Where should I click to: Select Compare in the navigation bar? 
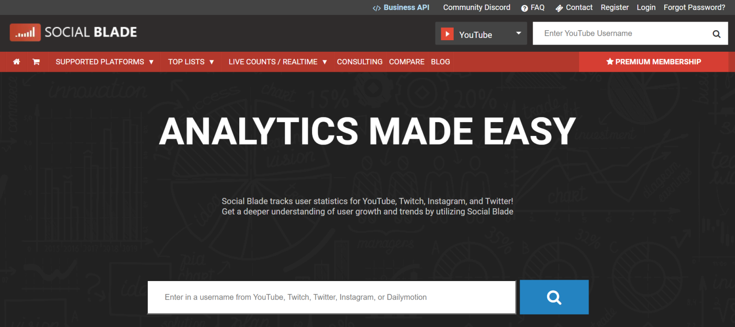click(406, 62)
